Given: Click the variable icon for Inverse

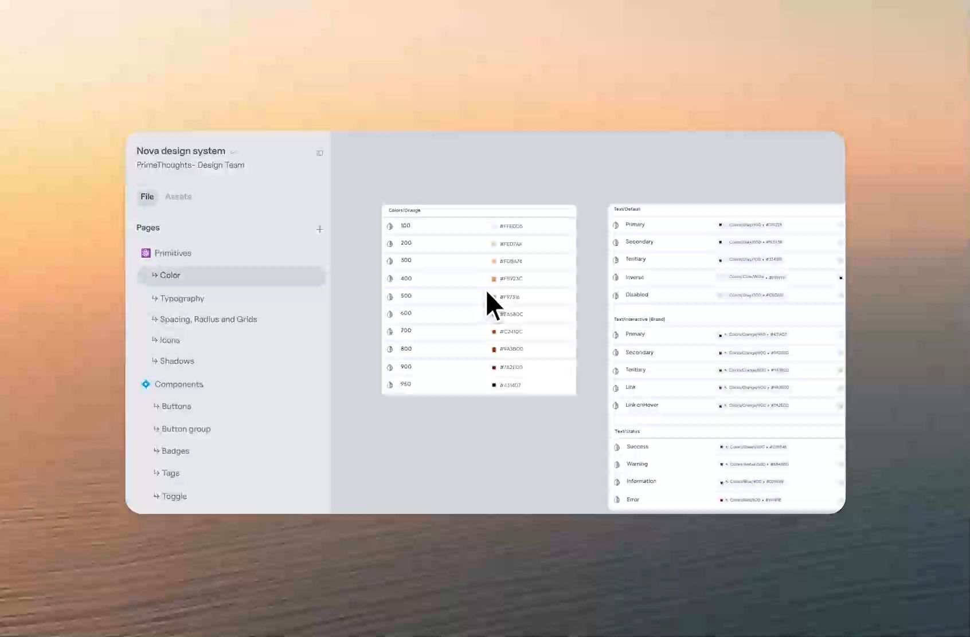Looking at the screenshot, I should [616, 278].
